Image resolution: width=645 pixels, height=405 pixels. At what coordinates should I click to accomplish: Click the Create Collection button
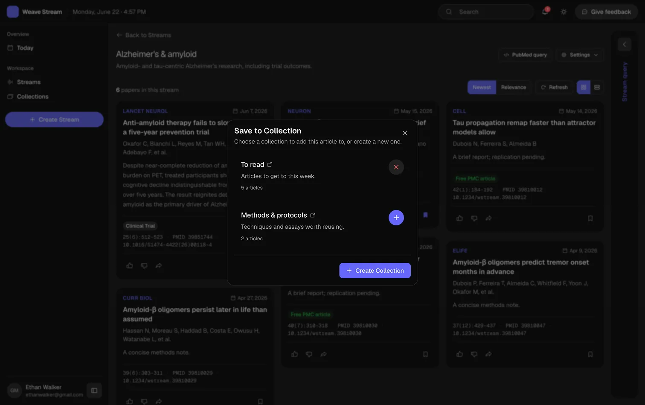[x=375, y=271]
